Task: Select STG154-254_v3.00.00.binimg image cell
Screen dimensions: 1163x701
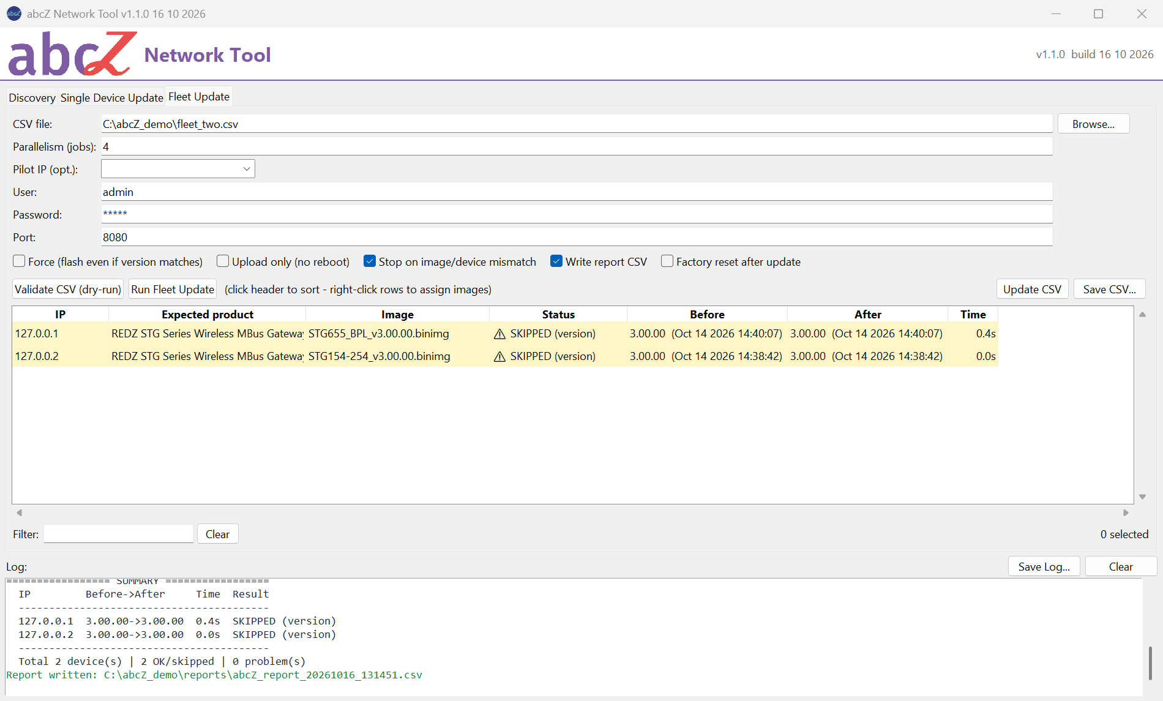Action: click(397, 356)
